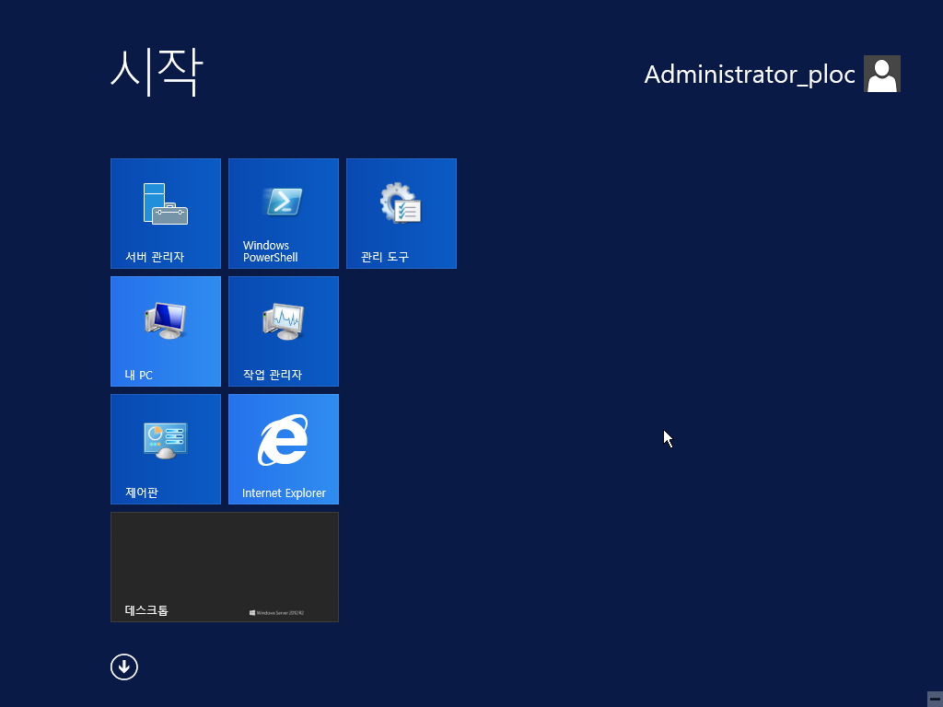943x707 pixels.
Task: Show all apps with down arrow button
Action: 124,666
